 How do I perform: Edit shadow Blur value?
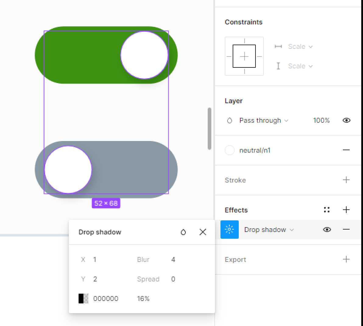pyautogui.click(x=173, y=259)
